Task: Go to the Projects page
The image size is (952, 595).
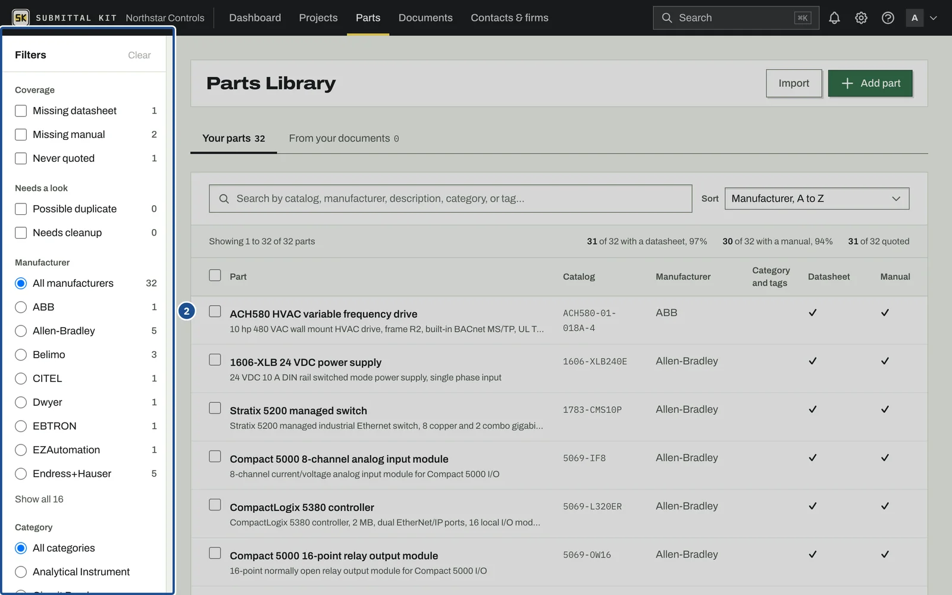Action: (x=318, y=18)
